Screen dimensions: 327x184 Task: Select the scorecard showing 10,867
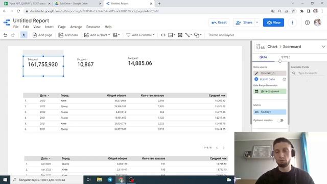(85, 63)
